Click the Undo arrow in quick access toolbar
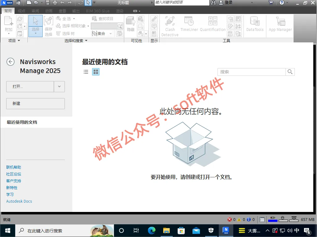317x237 pixels. pos(62,3)
